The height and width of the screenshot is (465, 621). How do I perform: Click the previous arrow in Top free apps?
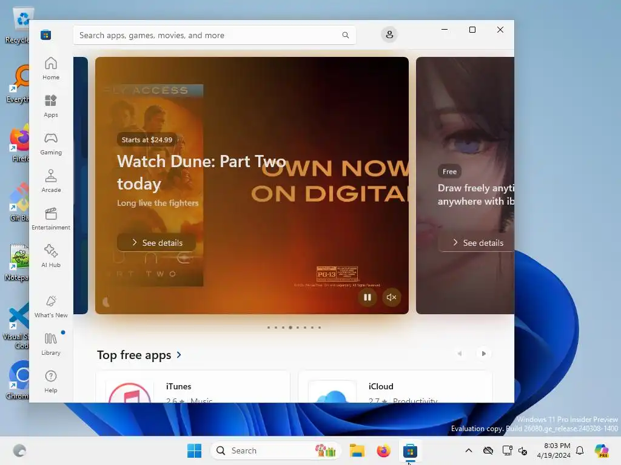tap(460, 354)
